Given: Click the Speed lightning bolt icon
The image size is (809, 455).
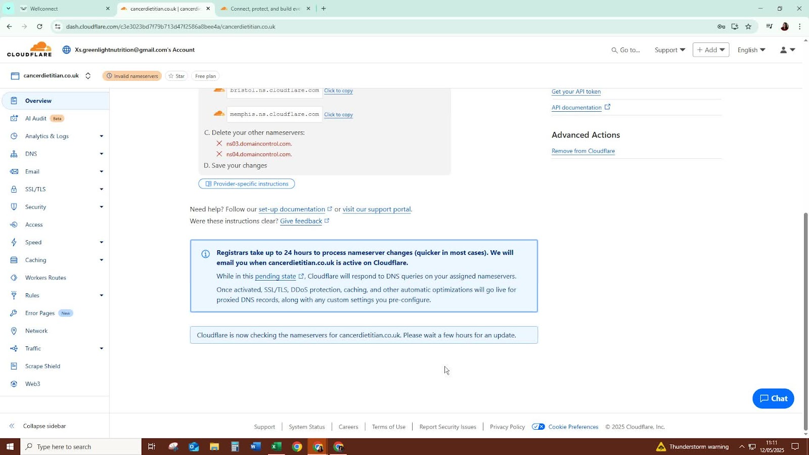Looking at the screenshot, I should click(x=14, y=242).
